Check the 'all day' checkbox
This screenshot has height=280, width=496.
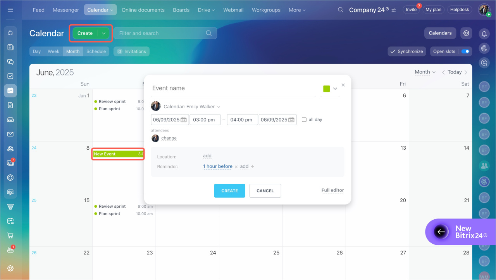tap(304, 120)
